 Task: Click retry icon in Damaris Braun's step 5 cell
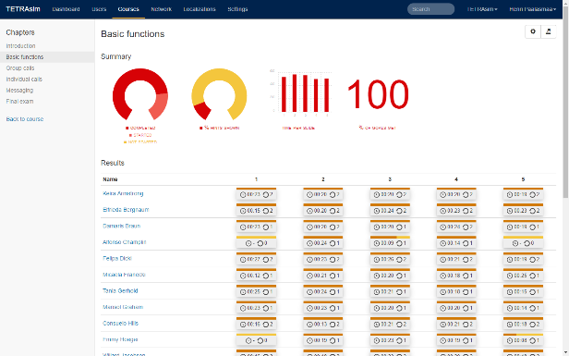533,227
